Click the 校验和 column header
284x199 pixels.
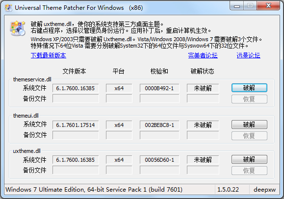point(159,71)
